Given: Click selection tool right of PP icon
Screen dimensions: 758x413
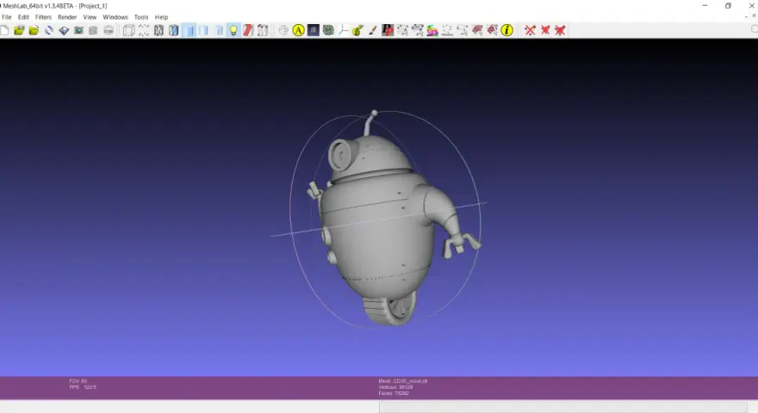Looking at the screenshot, I should [403, 30].
